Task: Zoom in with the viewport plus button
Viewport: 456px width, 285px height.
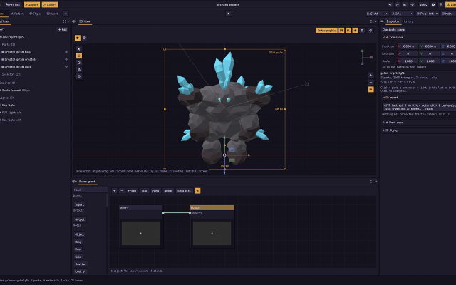Action: point(370,75)
